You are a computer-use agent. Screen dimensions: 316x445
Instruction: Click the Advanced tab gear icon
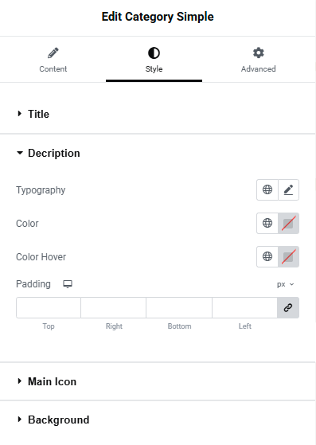pyautogui.click(x=259, y=53)
